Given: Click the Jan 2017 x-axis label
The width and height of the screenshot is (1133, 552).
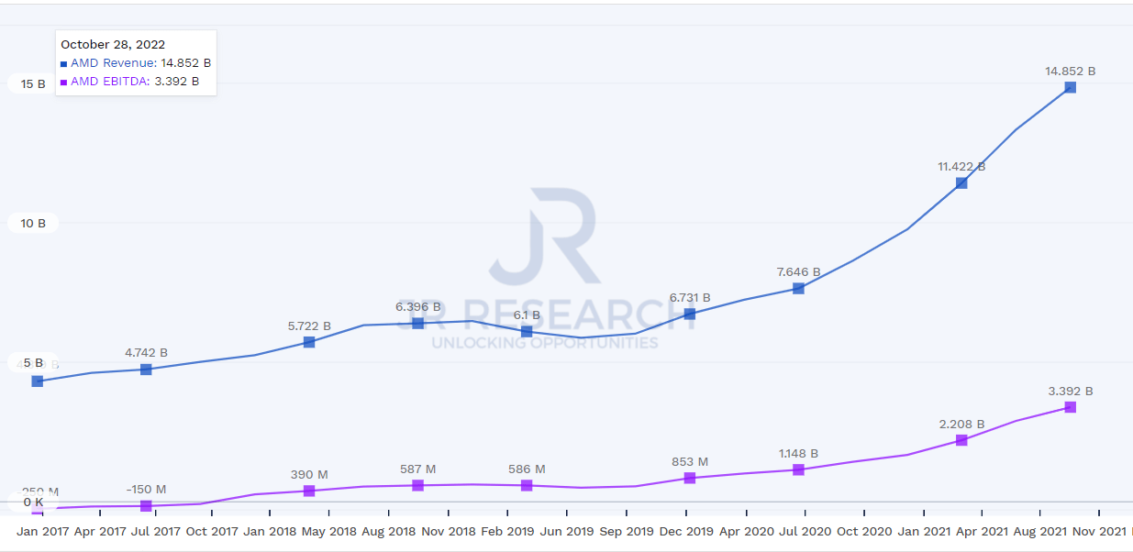Looking at the screenshot, I should click(x=42, y=530).
